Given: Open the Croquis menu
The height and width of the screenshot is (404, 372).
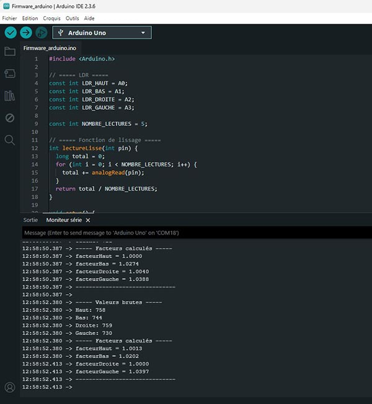Looking at the screenshot, I should [x=52, y=19].
